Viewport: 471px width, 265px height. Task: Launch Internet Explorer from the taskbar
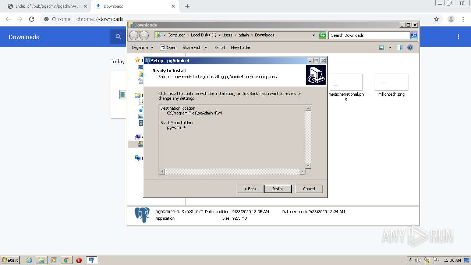point(29,260)
